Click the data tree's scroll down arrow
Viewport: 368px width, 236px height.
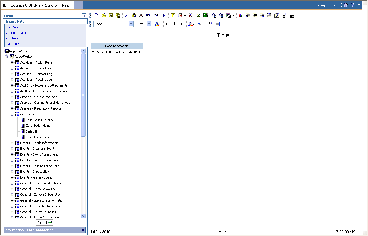pyautogui.click(x=83, y=216)
